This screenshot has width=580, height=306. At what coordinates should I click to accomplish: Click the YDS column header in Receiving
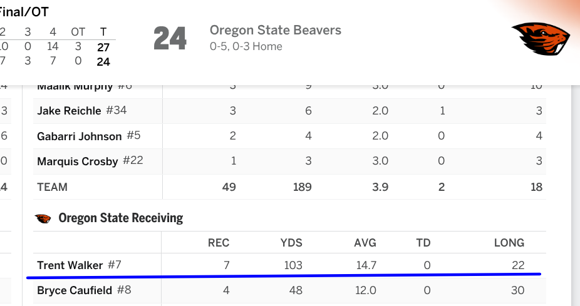291,243
